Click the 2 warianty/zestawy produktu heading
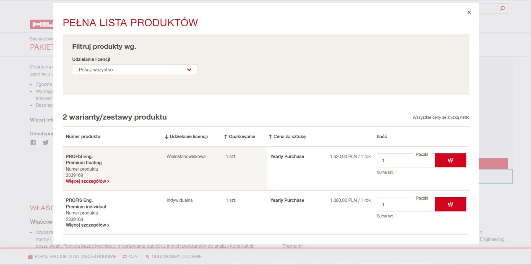Viewport: 531px width, 265px height. click(114, 117)
